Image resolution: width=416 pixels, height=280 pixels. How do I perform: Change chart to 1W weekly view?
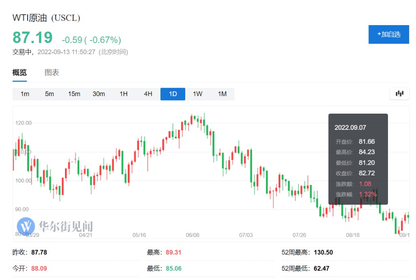pyautogui.click(x=197, y=94)
